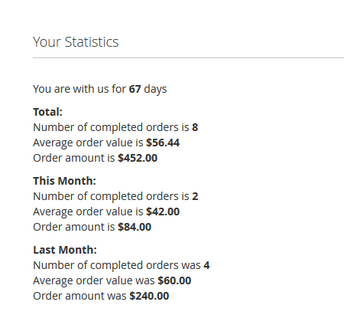Click the word 'days' after 67
Viewport: 344px width, 328px height.
pyautogui.click(x=155, y=90)
